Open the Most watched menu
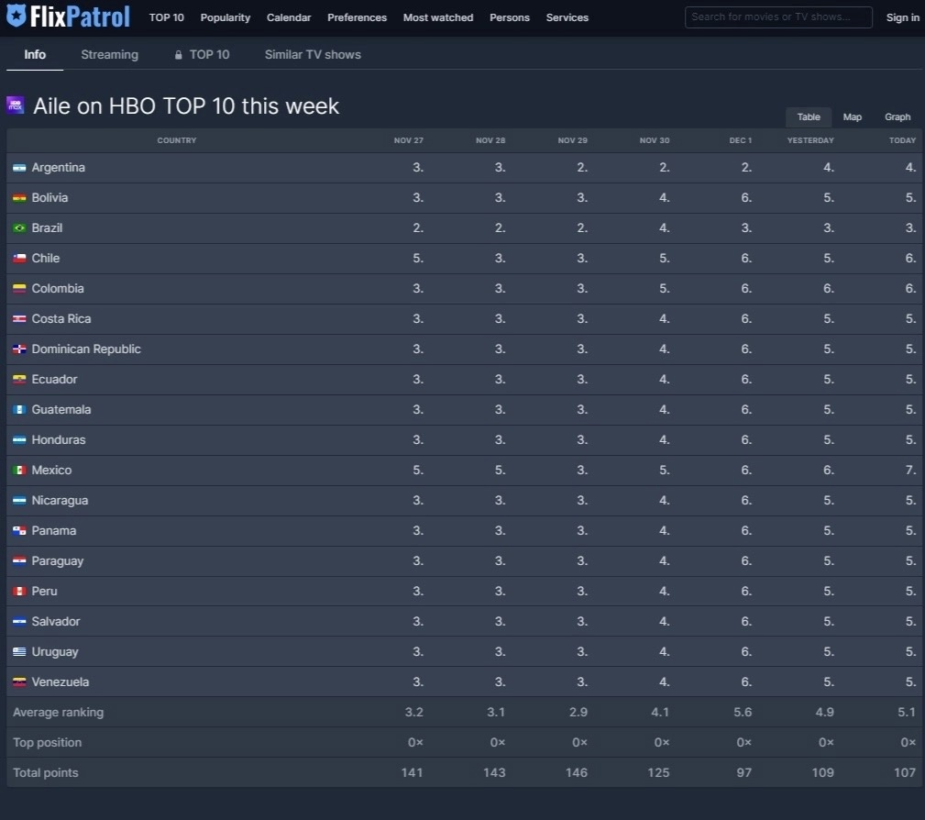The height and width of the screenshot is (820, 925). tap(438, 17)
